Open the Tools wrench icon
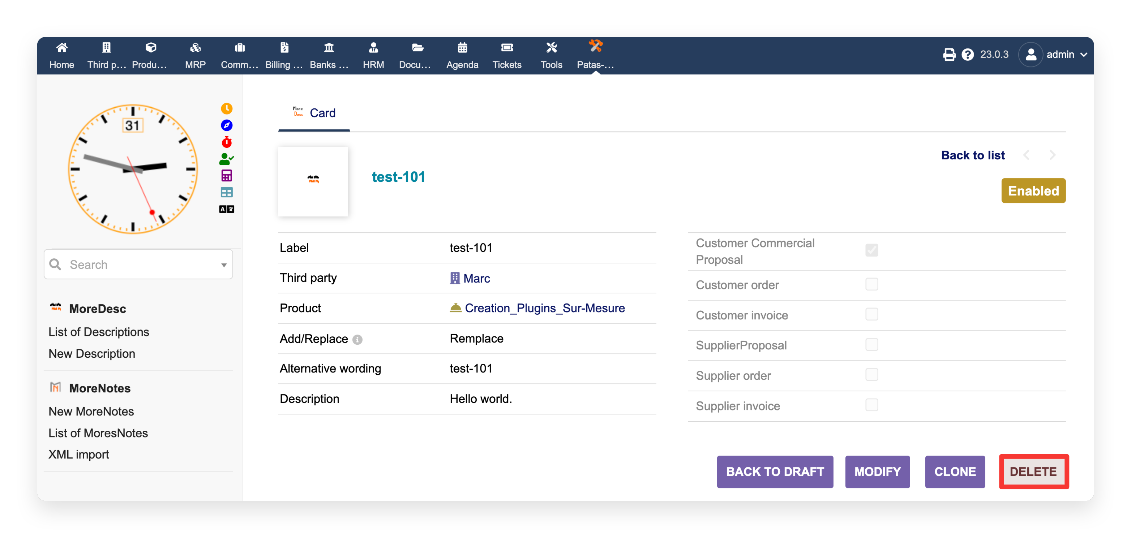Image resolution: width=1131 pixels, height=538 pixels. pyautogui.click(x=552, y=47)
